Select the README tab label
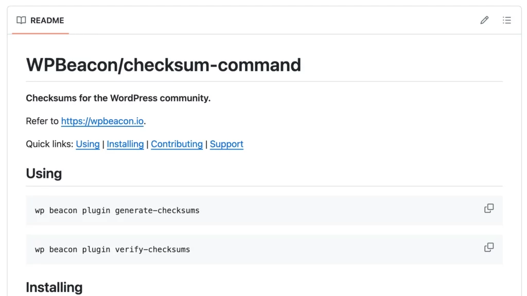This screenshot has height=296, width=527. point(47,21)
